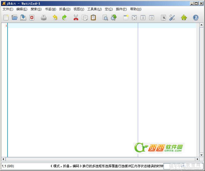
Task: Click the caret position status 1,1 (0/0)
Action: click(8, 166)
